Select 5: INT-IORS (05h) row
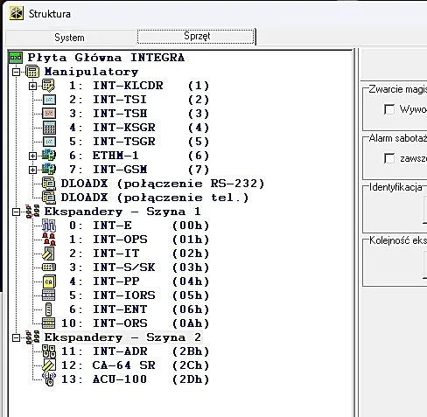The width and height of the screenshot is (427, 417). [x=139, y=295]
